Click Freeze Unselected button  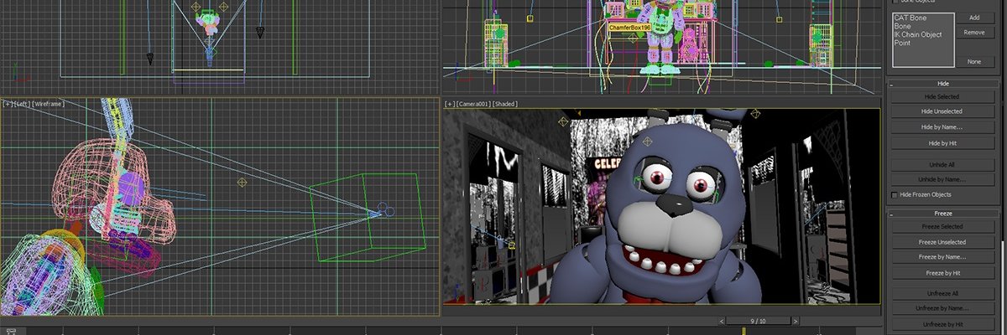pos(942,242)
